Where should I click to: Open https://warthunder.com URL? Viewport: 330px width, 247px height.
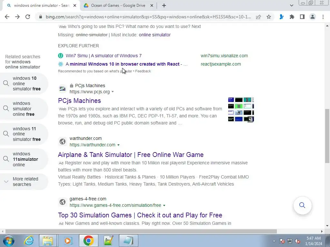point(92,145)
